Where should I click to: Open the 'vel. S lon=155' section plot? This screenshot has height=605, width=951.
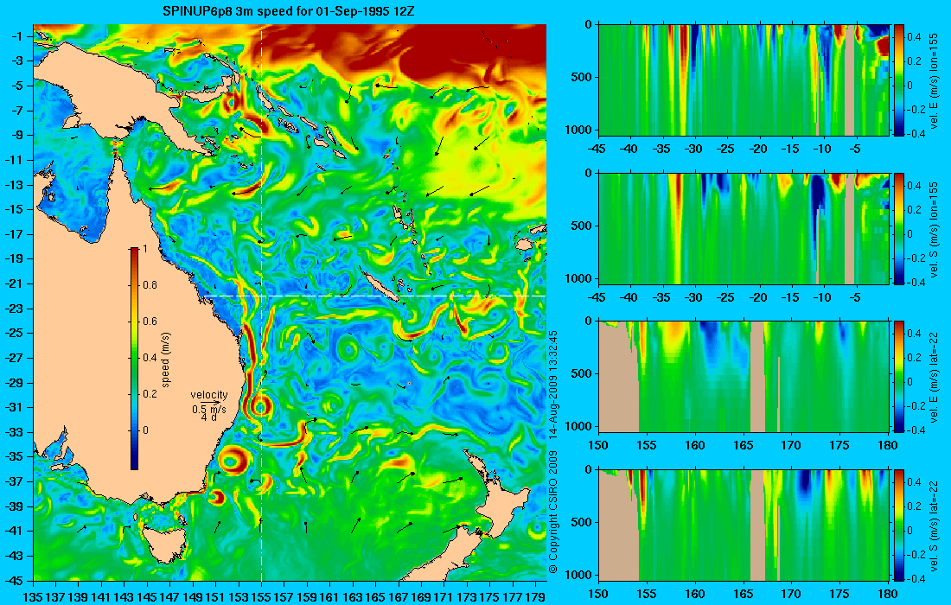click(744, 228)
